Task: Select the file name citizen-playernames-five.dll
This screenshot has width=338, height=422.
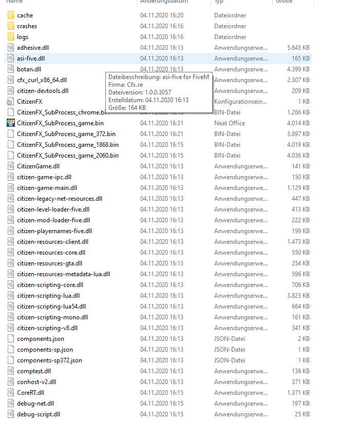Action: click(54, 231)
